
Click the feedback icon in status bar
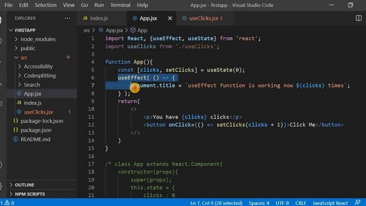click(x=357, y=203)
